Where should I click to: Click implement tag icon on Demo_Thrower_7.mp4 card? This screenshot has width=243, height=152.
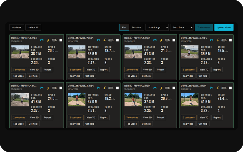(111, 40)
